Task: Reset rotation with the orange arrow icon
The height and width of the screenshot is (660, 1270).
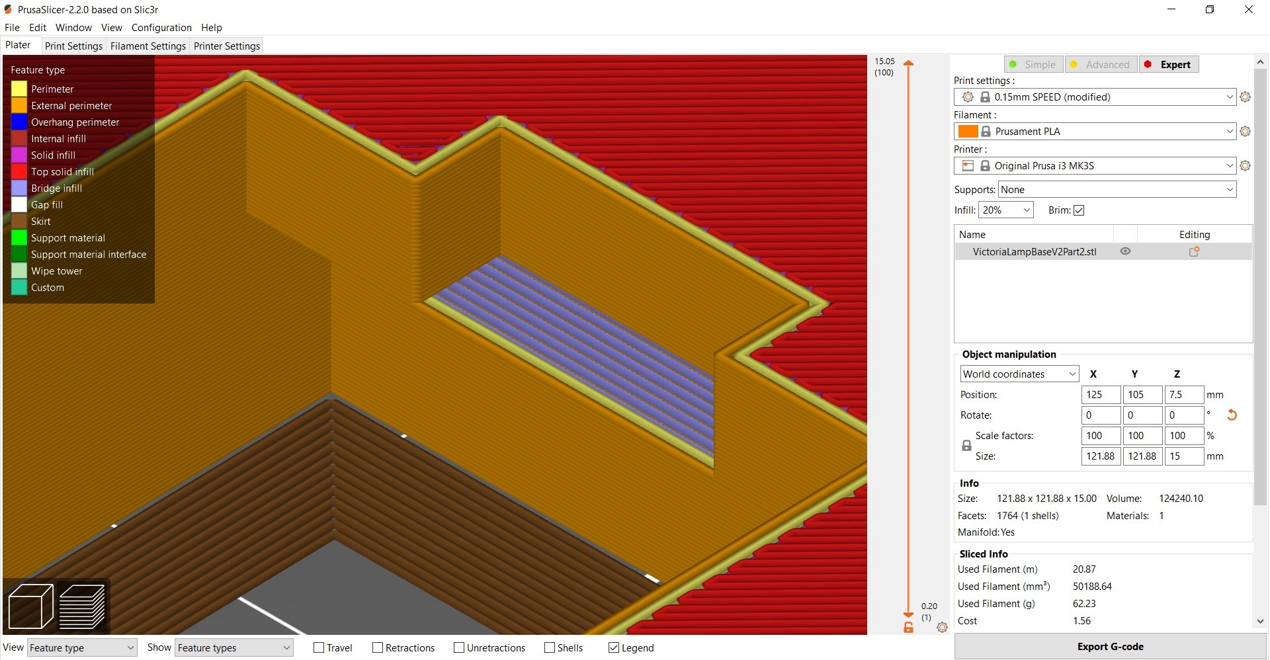Action: [1232, 415]
